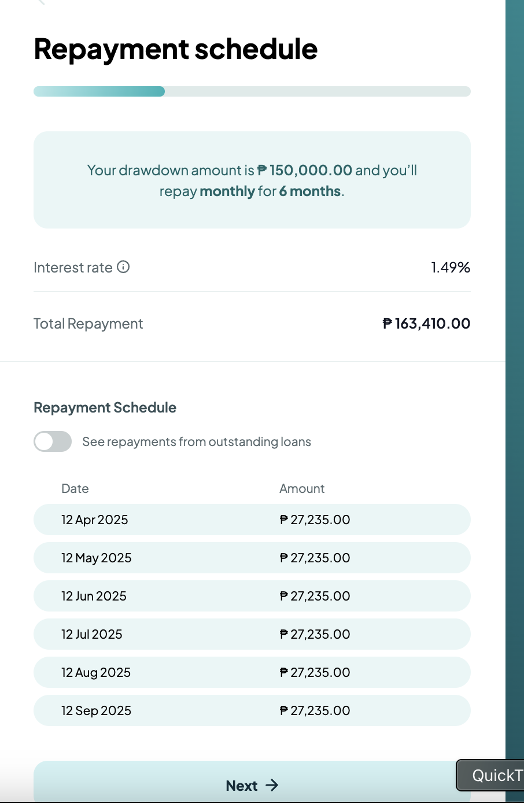Click the See repayments from outstanding loans label
The image size is (524, 803).
coord(197,441)
